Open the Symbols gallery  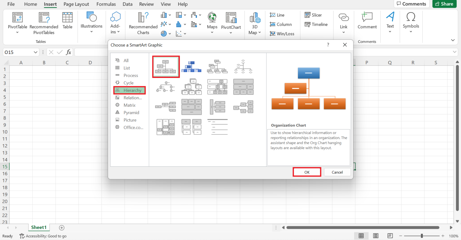[x=411, y=21]
